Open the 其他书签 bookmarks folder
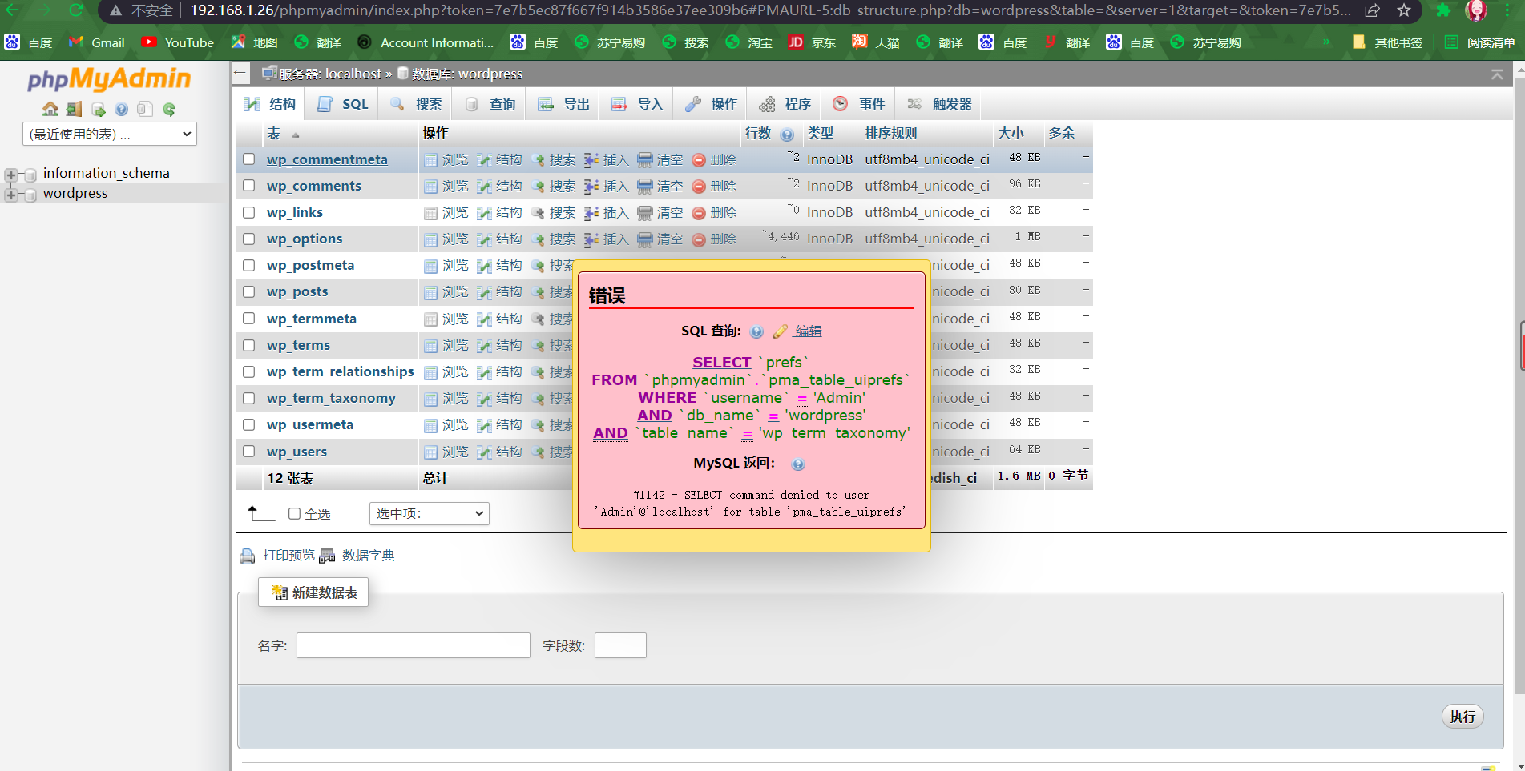Screen dimensions: 1525x771 (1387, 42)
